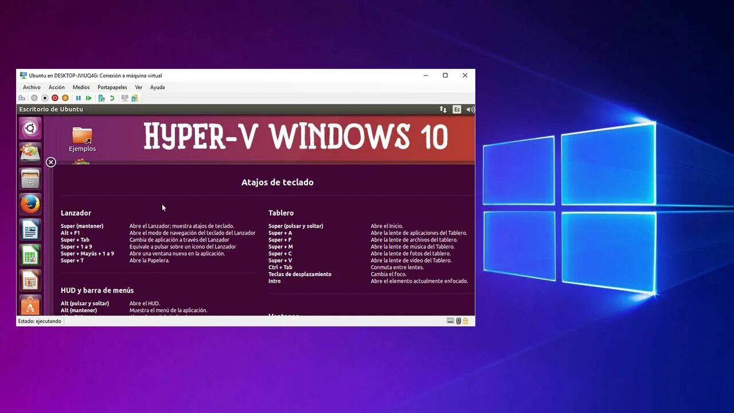Open the sound volume indicator
The image size is (734, 413).
[470, 109]
